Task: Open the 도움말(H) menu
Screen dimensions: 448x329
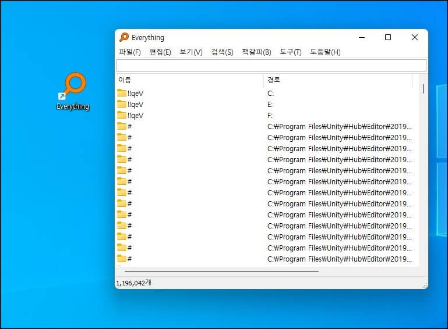Action: tap(325, 52)
